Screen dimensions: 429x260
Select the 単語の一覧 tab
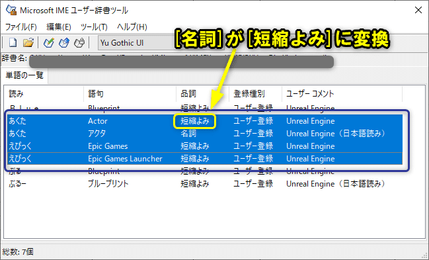point(24,75)
